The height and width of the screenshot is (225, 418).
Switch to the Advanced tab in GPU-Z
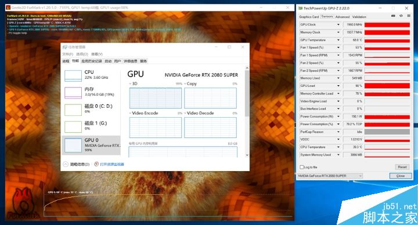[343, 17]
